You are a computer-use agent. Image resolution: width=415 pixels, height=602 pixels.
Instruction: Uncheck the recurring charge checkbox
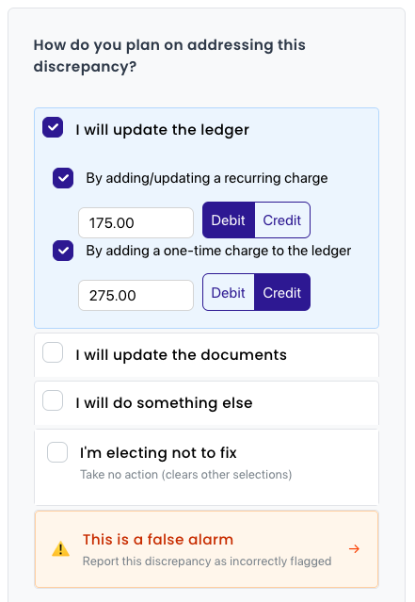(63, 178)
